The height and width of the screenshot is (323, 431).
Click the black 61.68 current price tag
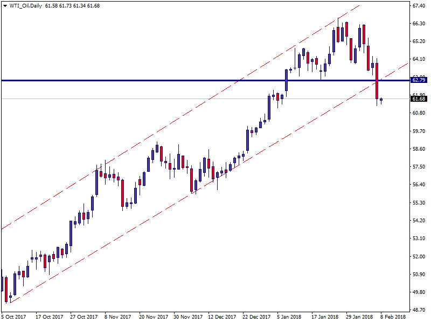419,99
